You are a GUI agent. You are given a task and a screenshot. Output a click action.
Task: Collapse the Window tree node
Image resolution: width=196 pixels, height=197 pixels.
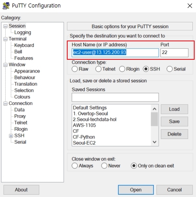(5, 65)
